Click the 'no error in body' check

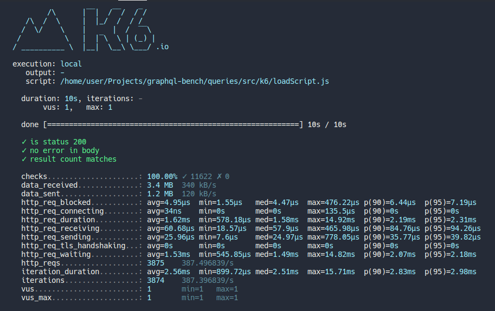pos(60,150)
